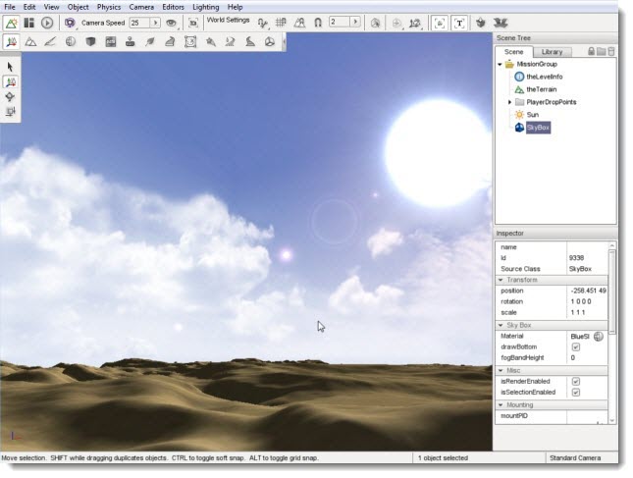This screenshot has height=478, width=633.
Task: Open the Physics menu
Action: point(109,7)
